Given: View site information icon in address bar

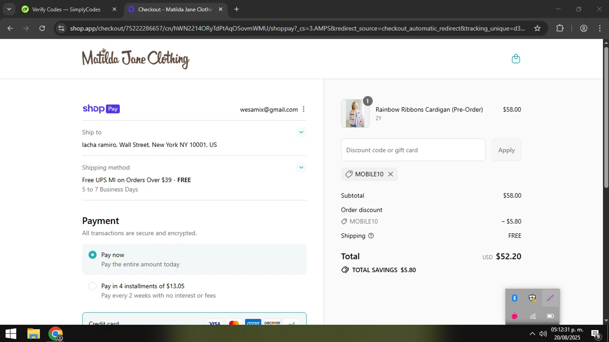Looking at the screenshot, I should (x=61, y=28).
